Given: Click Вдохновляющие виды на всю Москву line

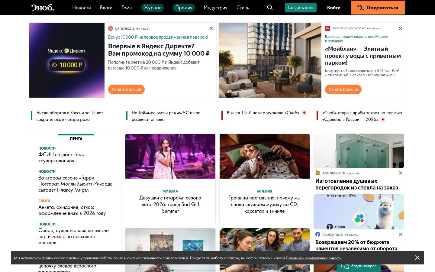Looking at the screenshot, I should [356, 39].
